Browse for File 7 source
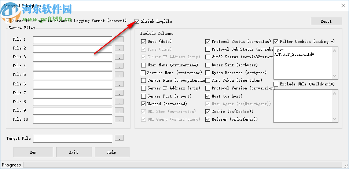The height and width of the screenshot is (169, 349). click(x=119, y=93)
